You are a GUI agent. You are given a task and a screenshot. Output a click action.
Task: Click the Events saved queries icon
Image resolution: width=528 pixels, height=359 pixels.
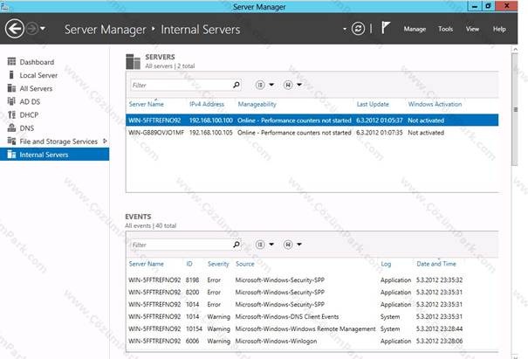288,245
